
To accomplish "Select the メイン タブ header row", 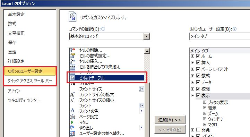I will pyautogui.click(x=220, y=51).
